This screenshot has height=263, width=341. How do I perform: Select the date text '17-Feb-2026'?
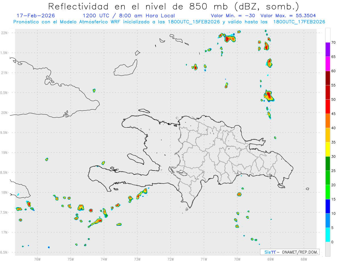click(36, 16)
